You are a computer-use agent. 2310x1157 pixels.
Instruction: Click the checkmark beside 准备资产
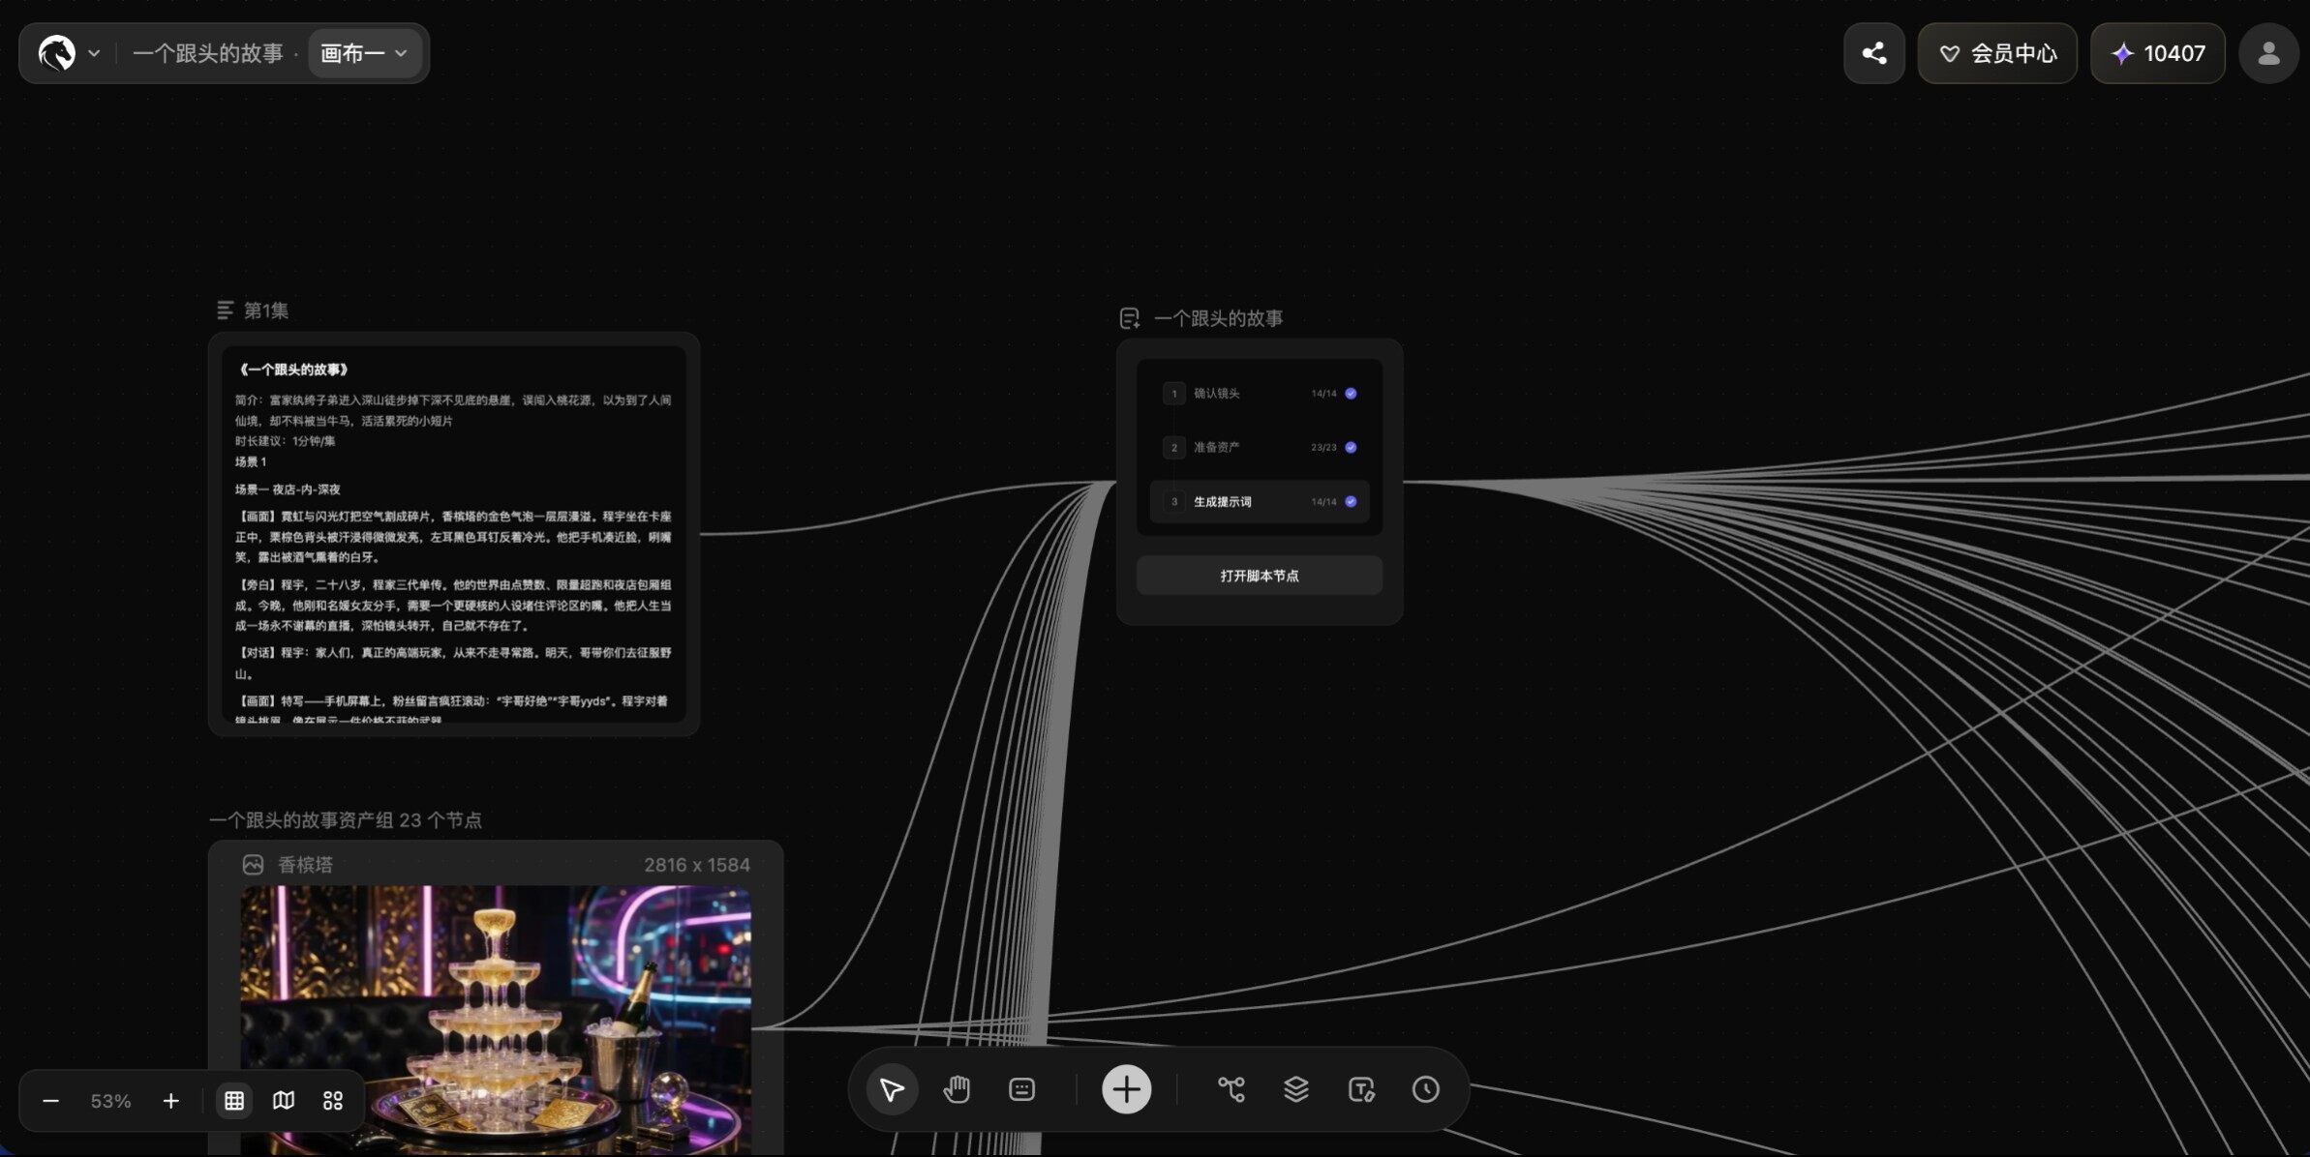point(1351,447)
